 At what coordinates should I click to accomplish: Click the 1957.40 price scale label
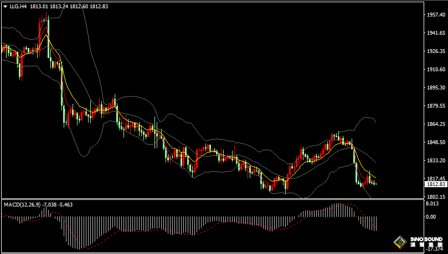435,14
